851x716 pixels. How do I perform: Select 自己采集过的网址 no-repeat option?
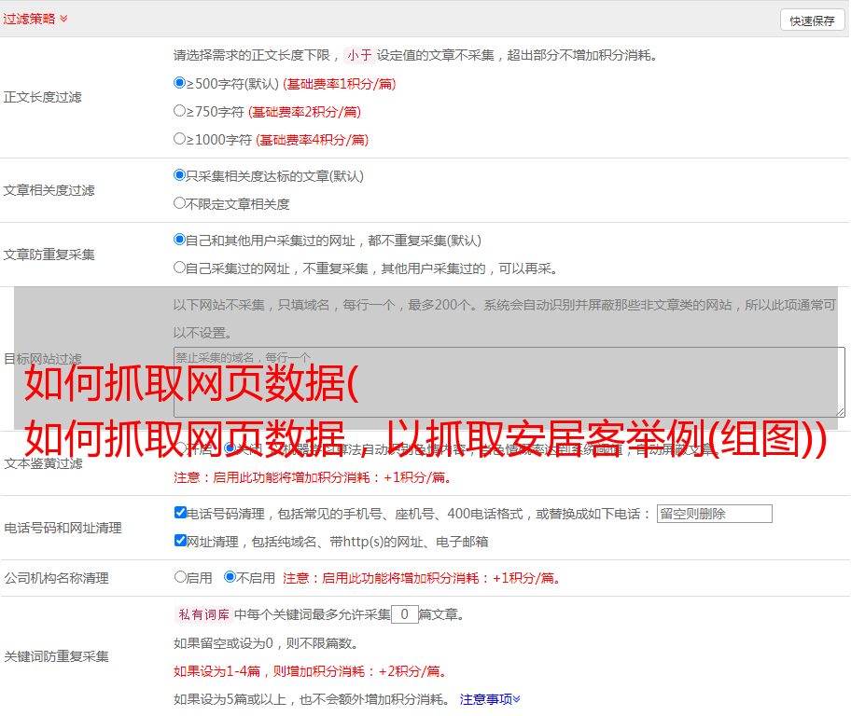click(180, 268)
